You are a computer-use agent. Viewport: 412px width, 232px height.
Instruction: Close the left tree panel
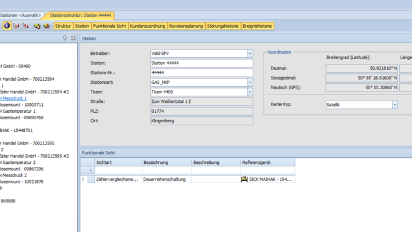(74, 38)
